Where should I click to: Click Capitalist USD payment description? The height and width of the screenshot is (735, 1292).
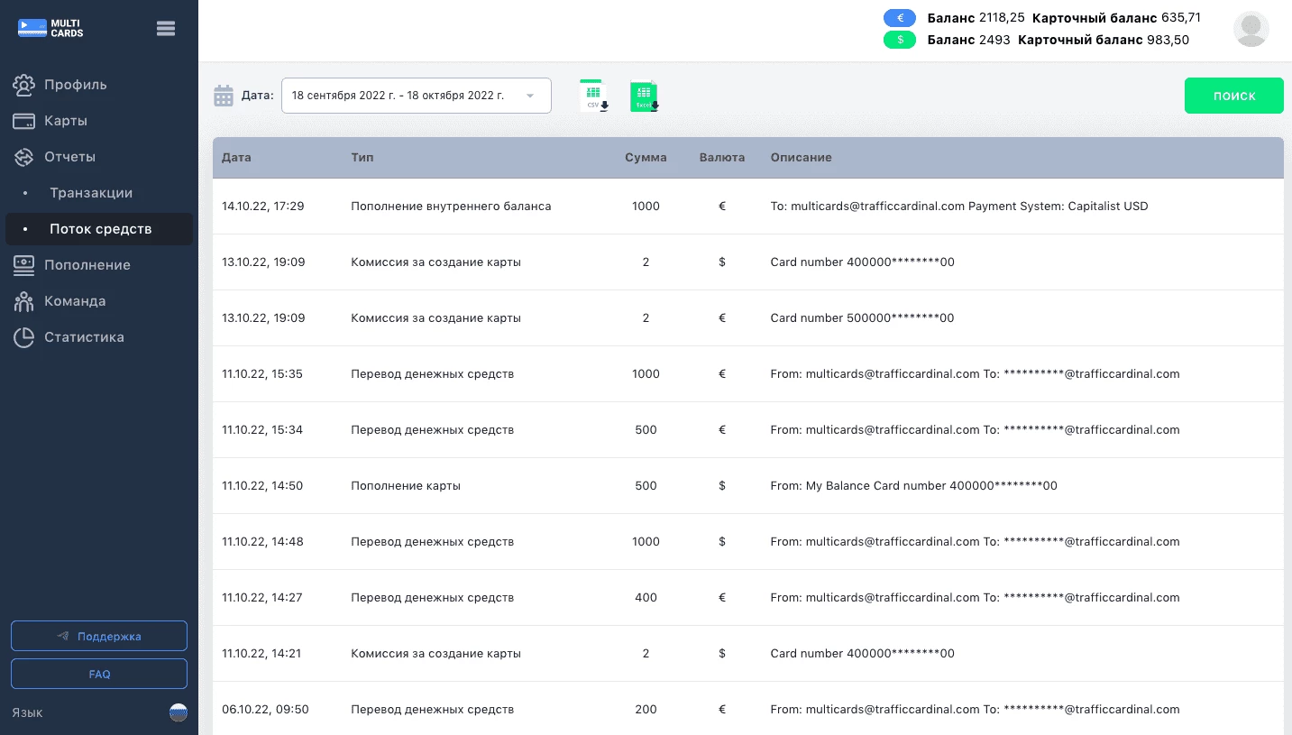coord(959,207)
